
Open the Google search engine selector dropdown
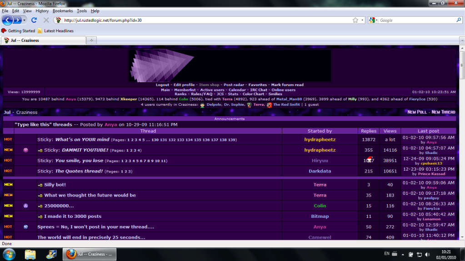[x=376, y=20]
